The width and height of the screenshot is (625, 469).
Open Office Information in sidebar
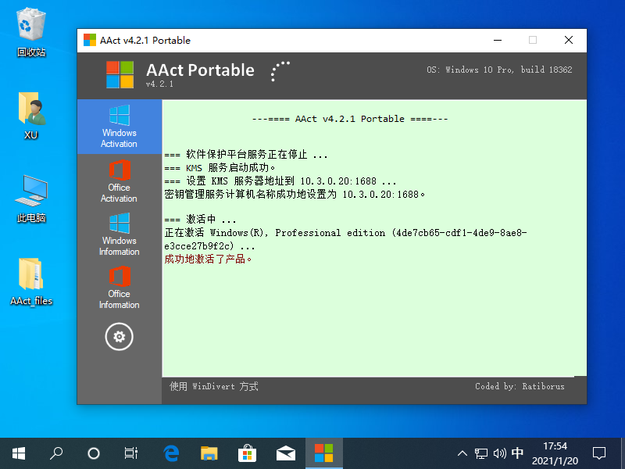(120, 288)
